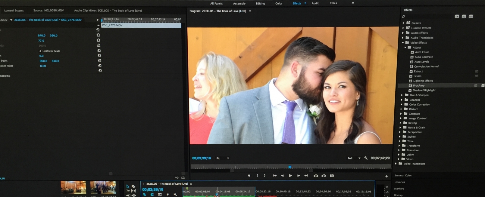Click the Go to Out point icon

point(306,176)
